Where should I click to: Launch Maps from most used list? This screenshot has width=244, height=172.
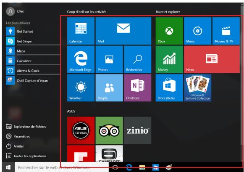(33, 51)
